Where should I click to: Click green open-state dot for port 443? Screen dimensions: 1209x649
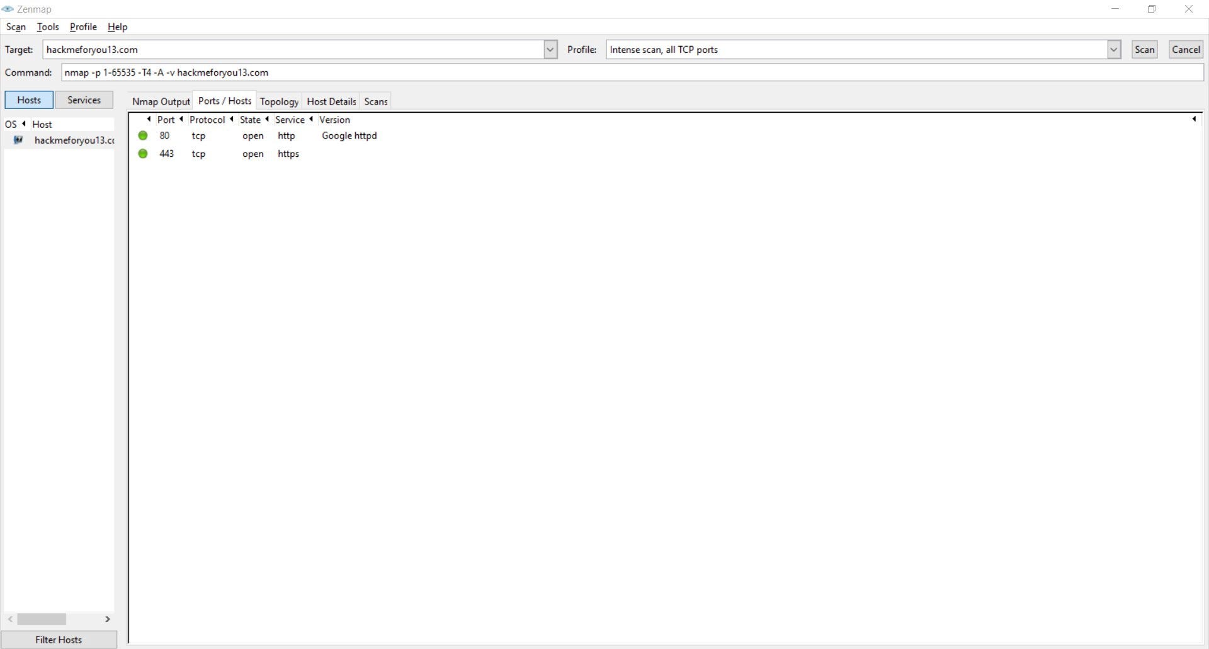coord(143,154)
